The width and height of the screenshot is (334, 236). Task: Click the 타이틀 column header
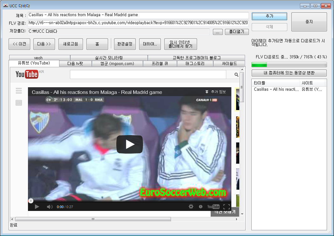tap(276, 83)
